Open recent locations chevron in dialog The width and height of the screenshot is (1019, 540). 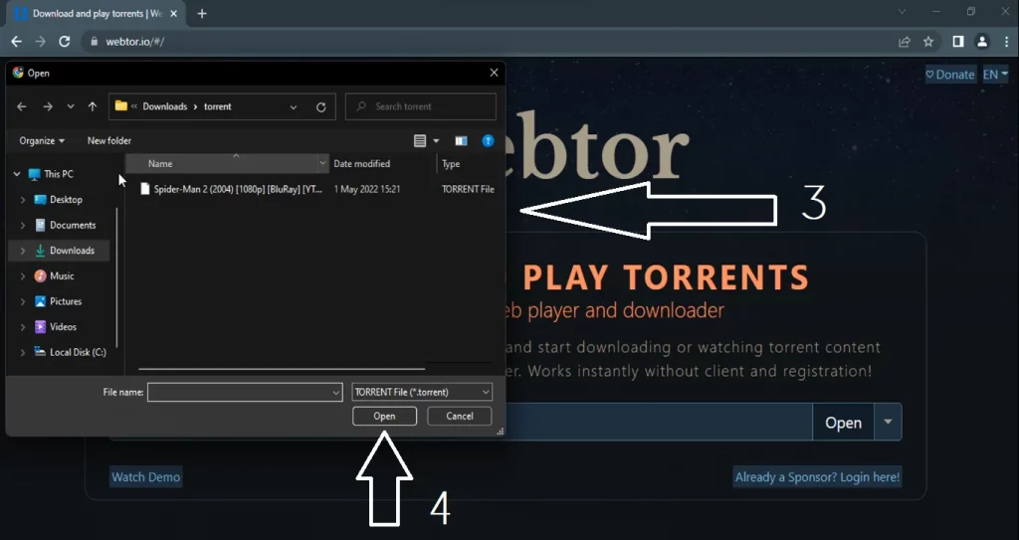tap(71, 106)
